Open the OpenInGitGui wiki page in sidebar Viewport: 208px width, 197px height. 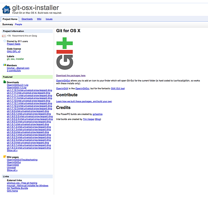(14, 162)
